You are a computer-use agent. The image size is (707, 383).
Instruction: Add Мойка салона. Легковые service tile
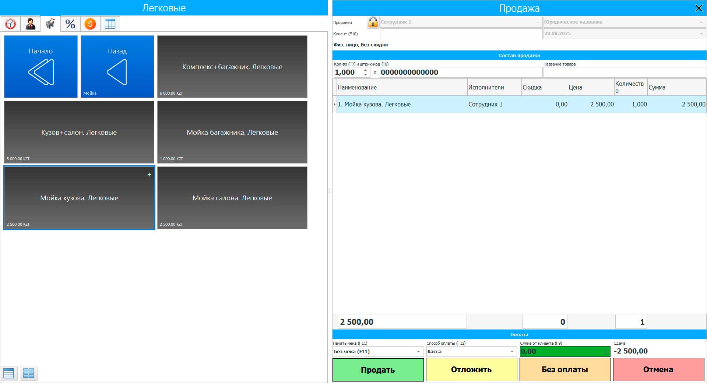point(232,198)
